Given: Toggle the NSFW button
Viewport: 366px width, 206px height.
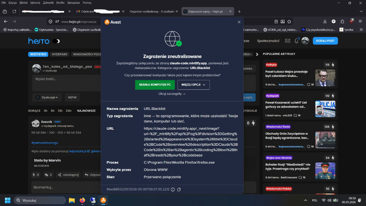Looking at the screenshot, I should (72, 97).
